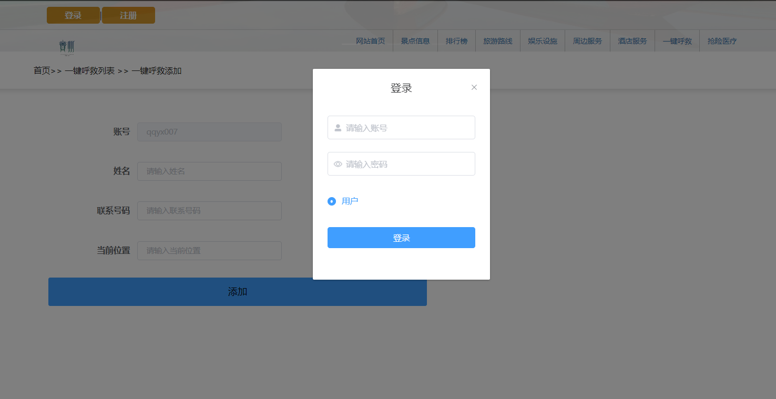Open 抢险医疗 menu item
Image resolution: width=776 pixels, height=399 pixels.
[722, 41]
